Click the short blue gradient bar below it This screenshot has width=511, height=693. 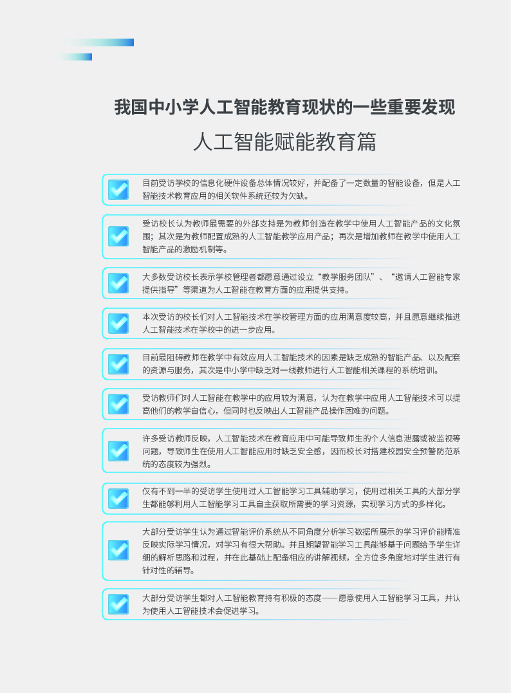[x=74, y=57]
